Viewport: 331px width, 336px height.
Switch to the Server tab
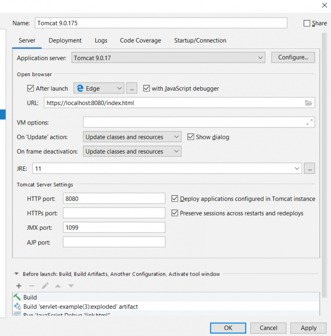click(x=27, y=40)
